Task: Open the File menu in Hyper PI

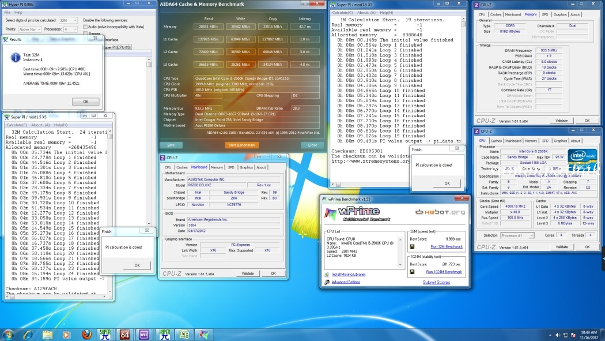Action: 7,12
